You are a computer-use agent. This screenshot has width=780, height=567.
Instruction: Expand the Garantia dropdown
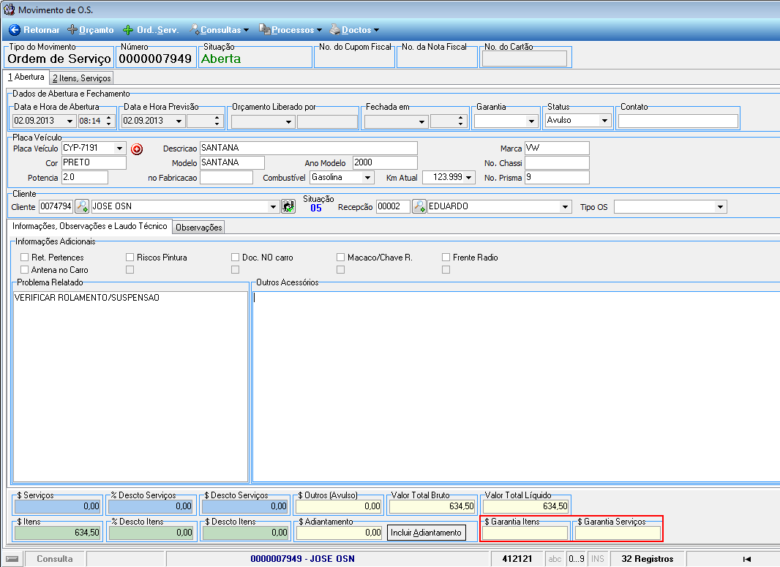click(531, 121)
